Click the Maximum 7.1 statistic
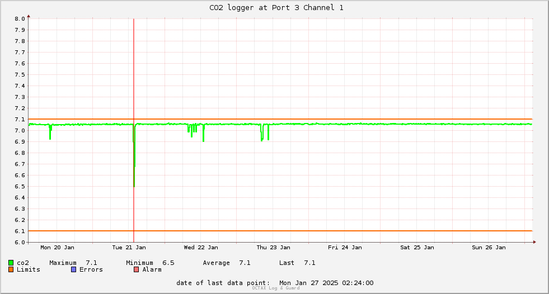This screenshot has height=294, width=549. (73, 263)
